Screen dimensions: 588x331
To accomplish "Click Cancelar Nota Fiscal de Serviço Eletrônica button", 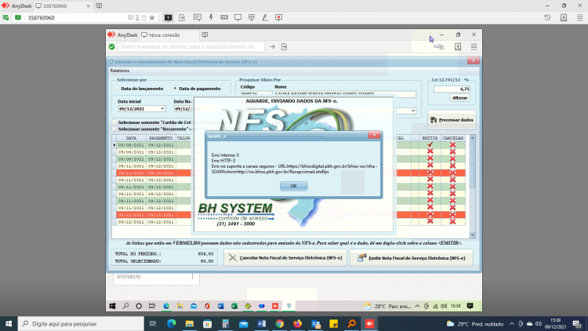I will coord(285,258).
